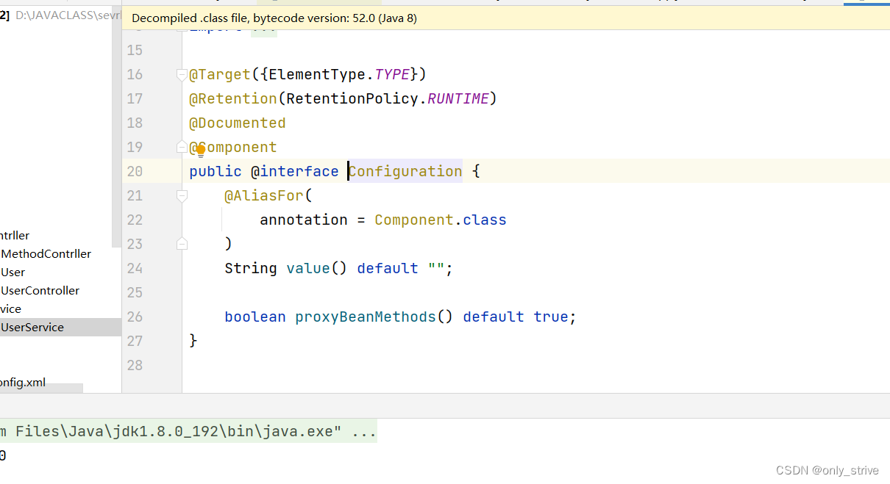Image resolution: width=890 pixels, height=484 pixels.
Task: Click the boolean keyword on line 26
Action: click(x=255, y=317)
